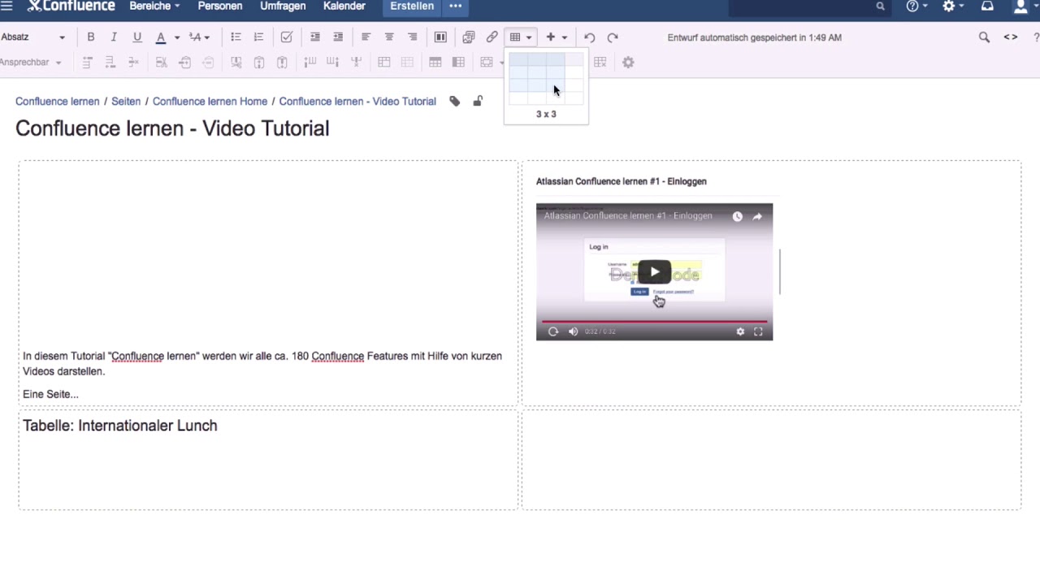Insert a task list checkbox item
This screenshot has height=585, width=1040.
(286, 37)
